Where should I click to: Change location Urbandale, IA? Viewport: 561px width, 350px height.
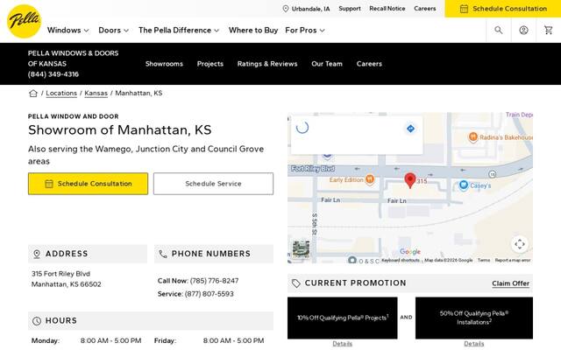click(310, 9)
